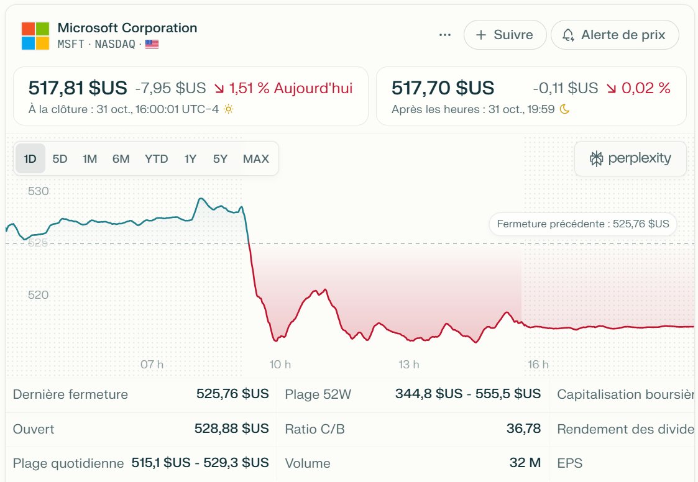698x482 pixels.
Task: Set a price alert with Alerte de prix
Action: tap(614, 35)
